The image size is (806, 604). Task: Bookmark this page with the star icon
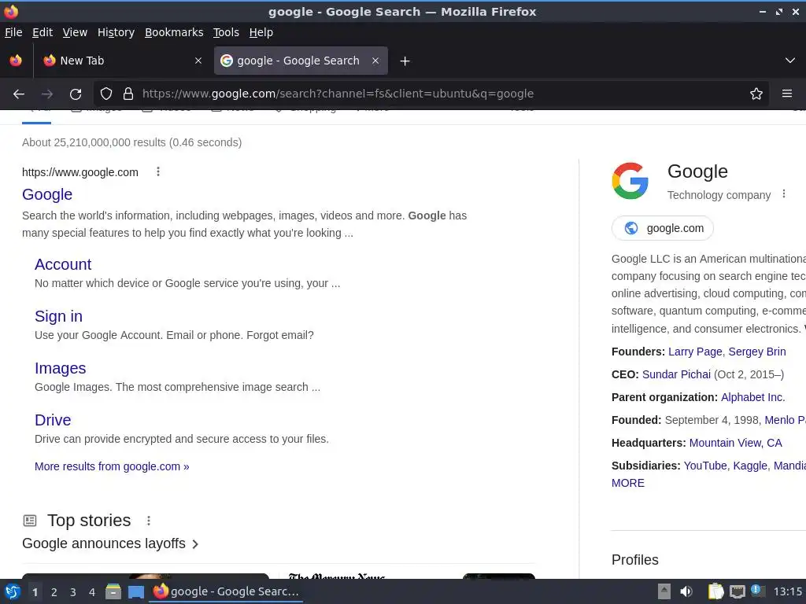pyautogui.click(x=756, y=94)
